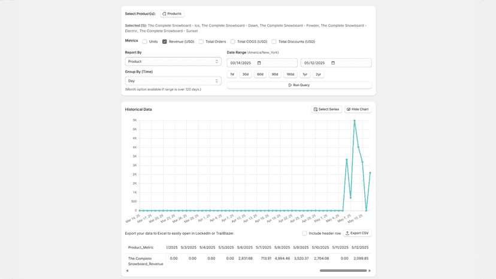Click The Complete Snowboard_Revenue row label
Viewport: 496px width, 279px height.
click(x=146, y=261)
